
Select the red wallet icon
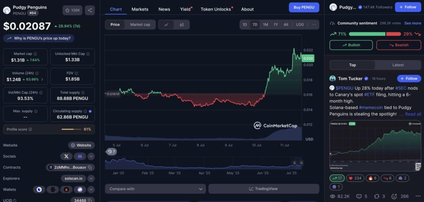point(66,190)
